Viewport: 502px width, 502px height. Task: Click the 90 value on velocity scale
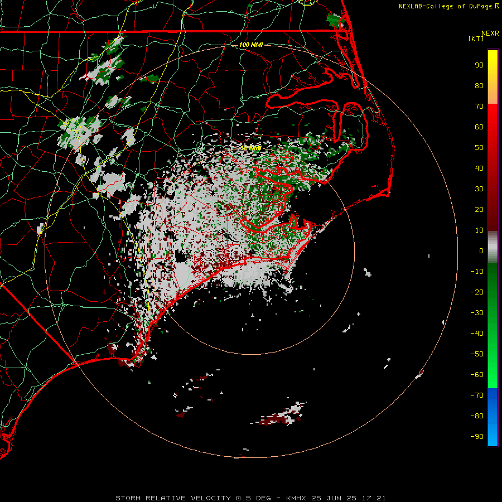coord(479,65)
